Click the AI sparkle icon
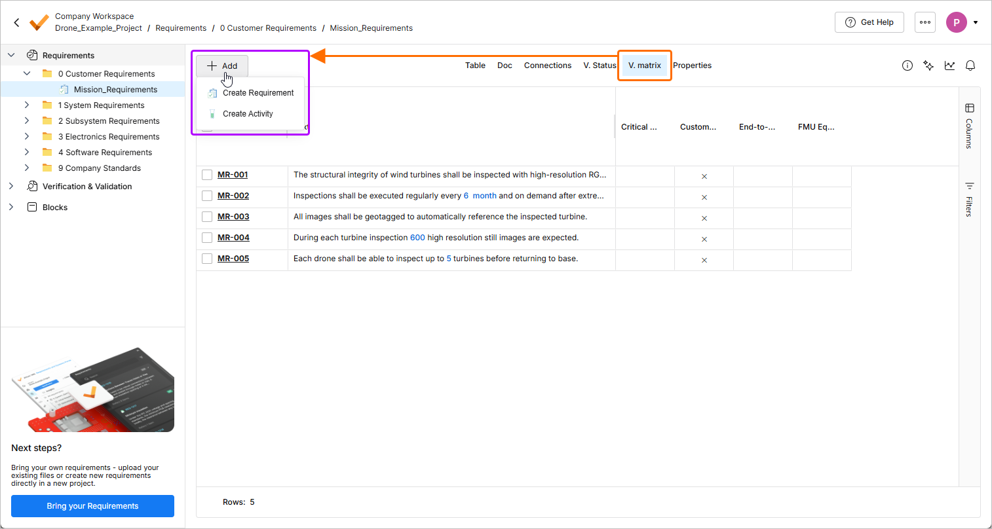 click(x=928, y=65)
